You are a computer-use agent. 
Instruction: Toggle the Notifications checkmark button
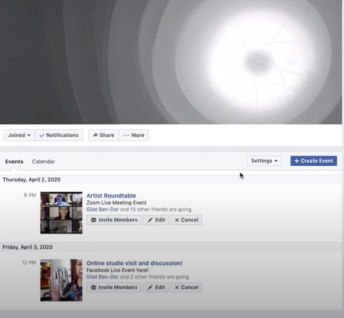coord(59,135)
